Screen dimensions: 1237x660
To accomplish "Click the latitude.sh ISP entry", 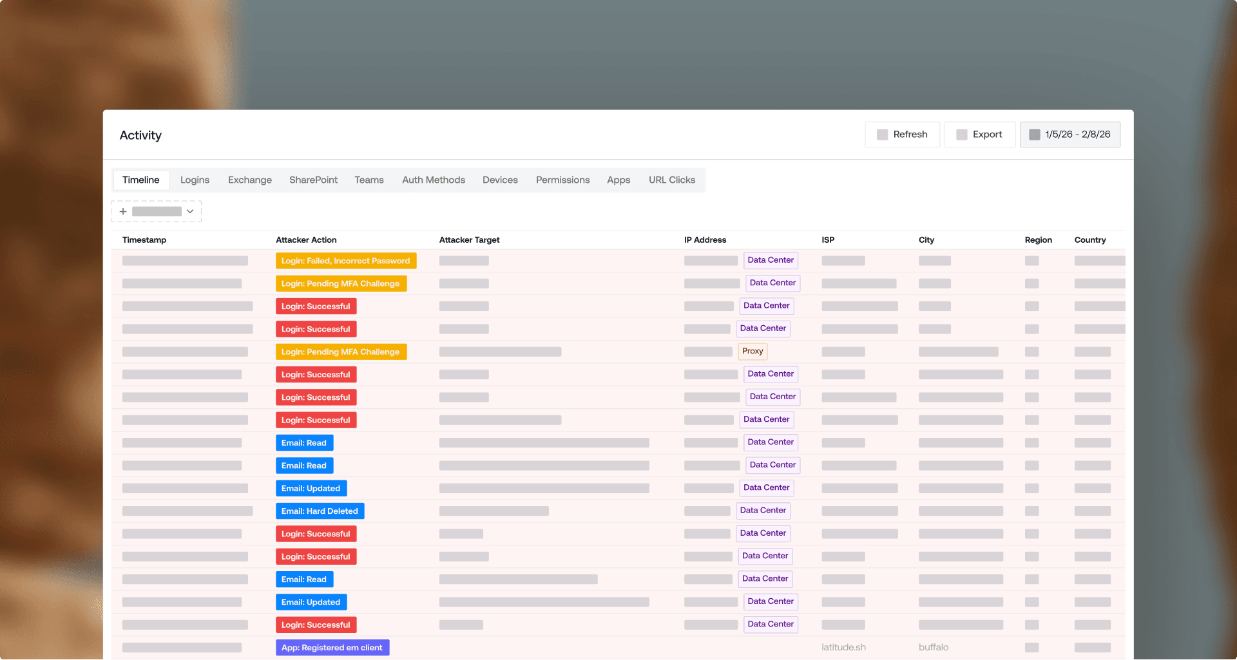I will coord(843,648).
